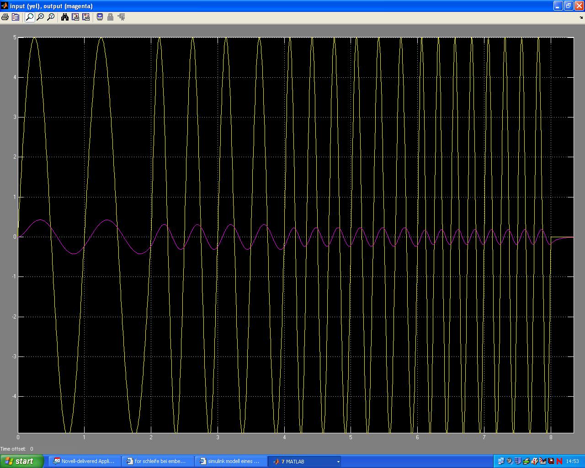
Task: Switch to Novell-delivered Applications taskbar window
Action: coord(85,461)
